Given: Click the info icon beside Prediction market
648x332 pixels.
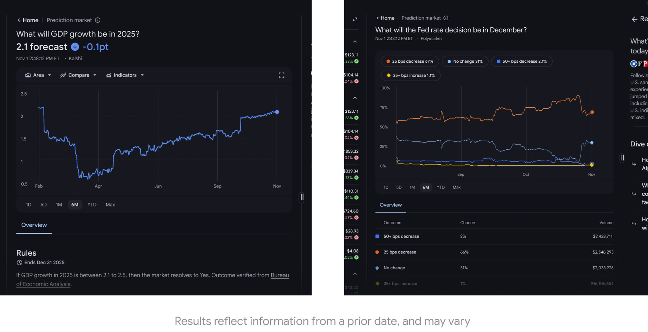Looking at the screenshot, I should click(98, 20).
